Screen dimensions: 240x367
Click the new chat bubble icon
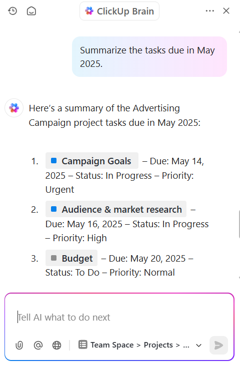pyautogui.click(x=31, y=11)
